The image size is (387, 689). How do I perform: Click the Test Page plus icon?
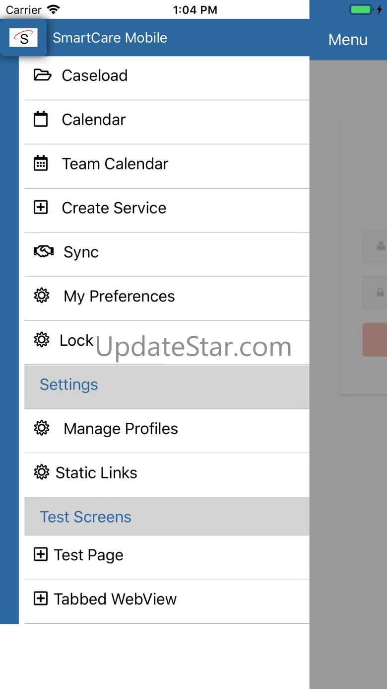pos(41,554)
